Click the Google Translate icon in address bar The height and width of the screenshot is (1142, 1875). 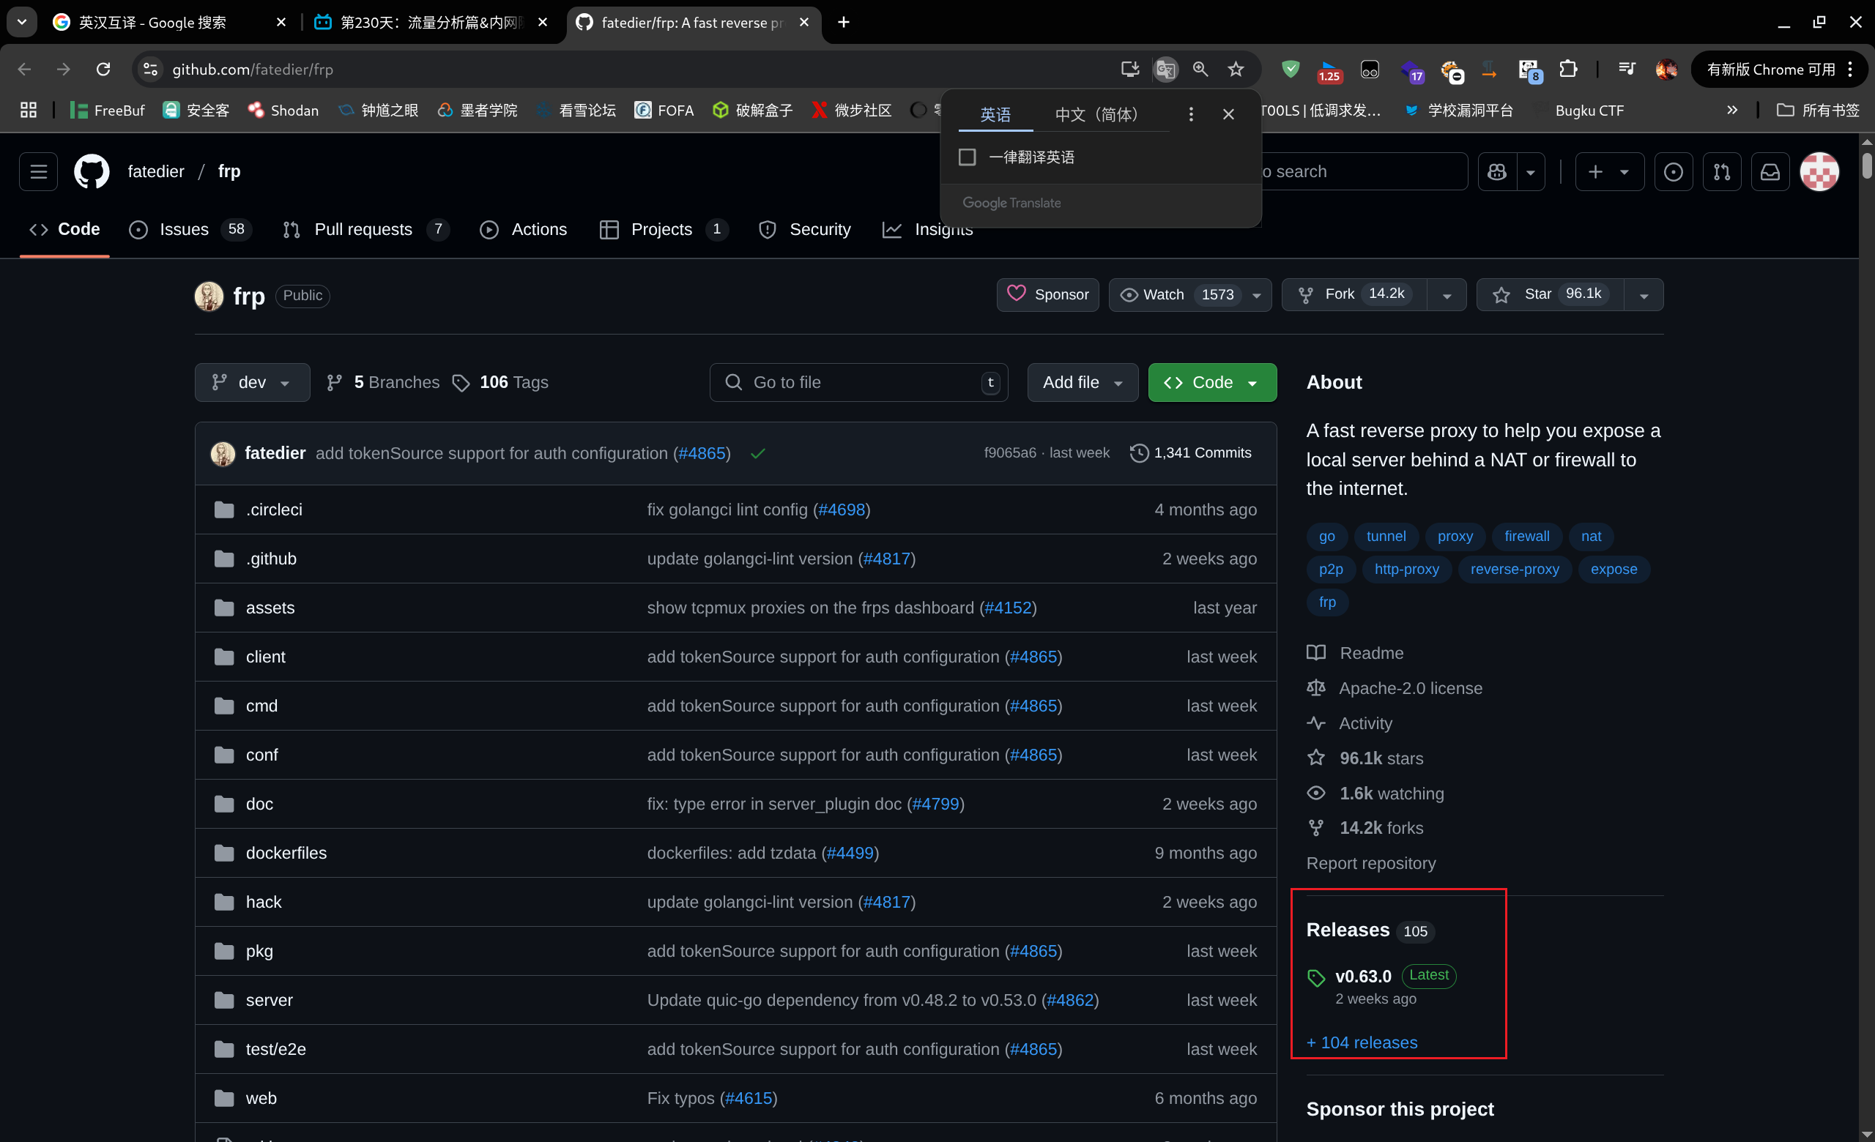1165,70
